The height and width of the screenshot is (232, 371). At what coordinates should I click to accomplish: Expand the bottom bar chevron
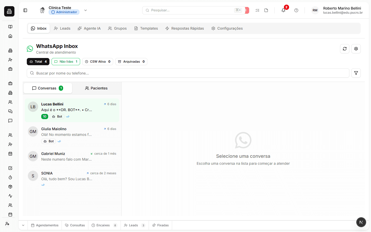tap(23, 225)
